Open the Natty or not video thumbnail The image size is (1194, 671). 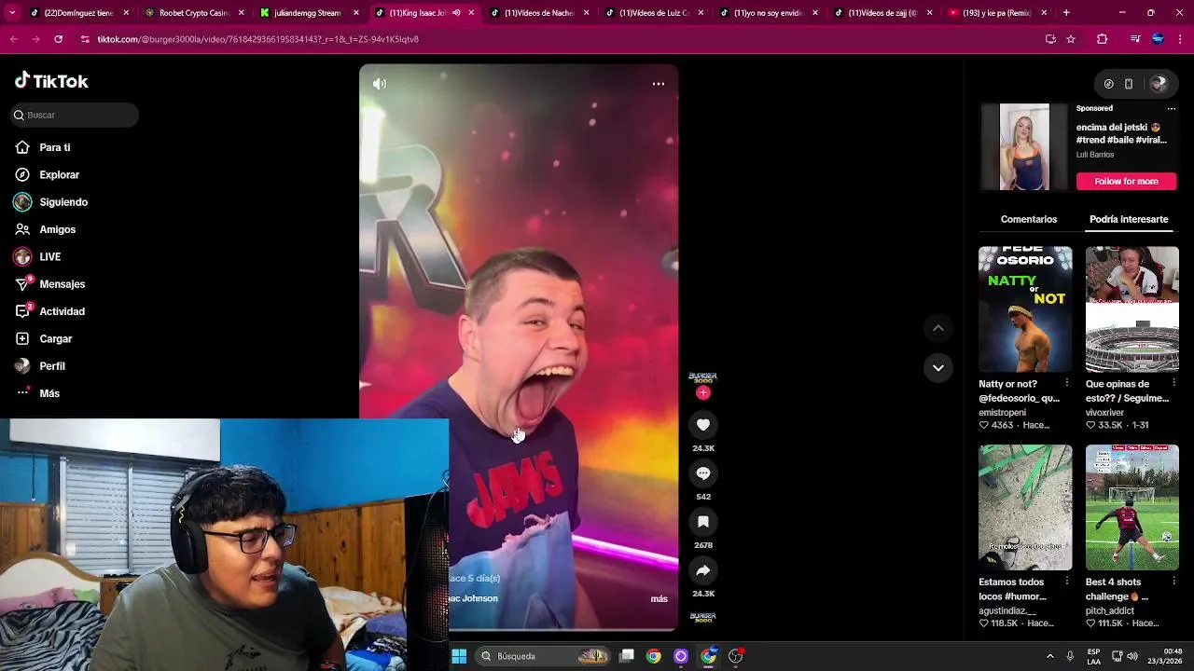point(1025,308)
